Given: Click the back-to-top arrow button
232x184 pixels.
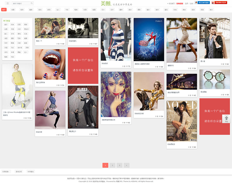Looking at the screenshot, I should (226, 119).
